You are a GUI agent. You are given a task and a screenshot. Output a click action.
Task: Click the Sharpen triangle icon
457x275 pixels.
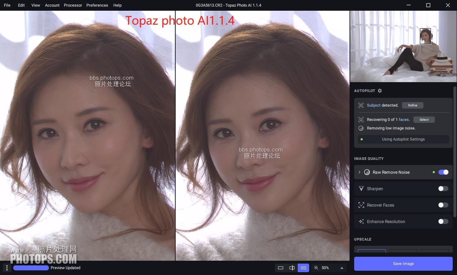click(361, 189)
